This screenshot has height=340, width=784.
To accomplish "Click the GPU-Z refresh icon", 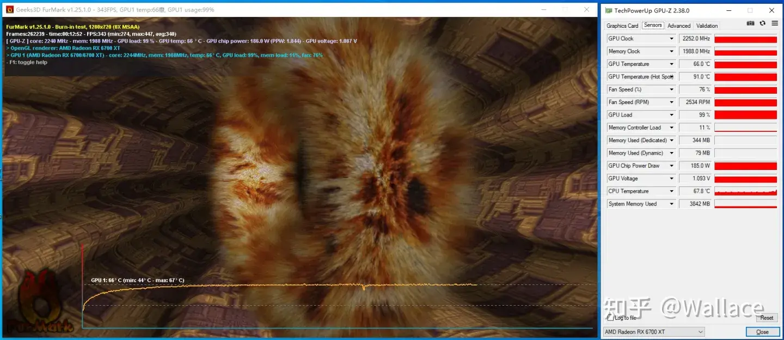I will click(763, 23).
